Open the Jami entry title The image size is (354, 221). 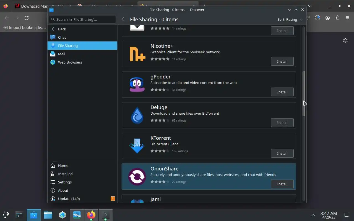tap(155, 199)
